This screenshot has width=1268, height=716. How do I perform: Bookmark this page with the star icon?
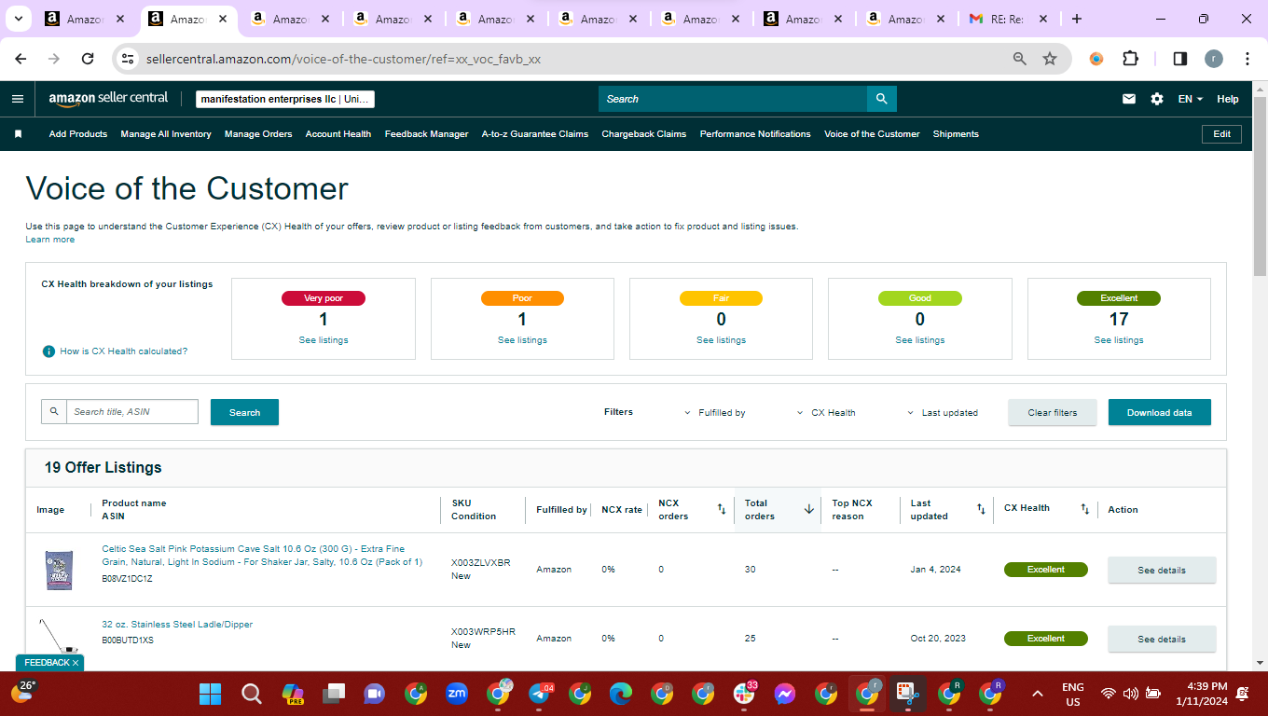click(1050, 59)
